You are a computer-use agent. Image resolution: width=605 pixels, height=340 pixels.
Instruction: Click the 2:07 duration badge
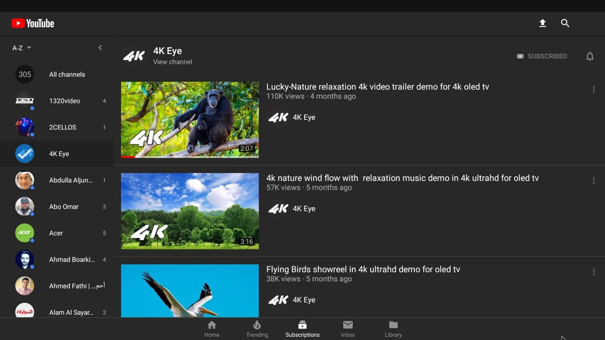point(247,149)
